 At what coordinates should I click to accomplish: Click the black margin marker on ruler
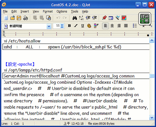pos(148,35)
